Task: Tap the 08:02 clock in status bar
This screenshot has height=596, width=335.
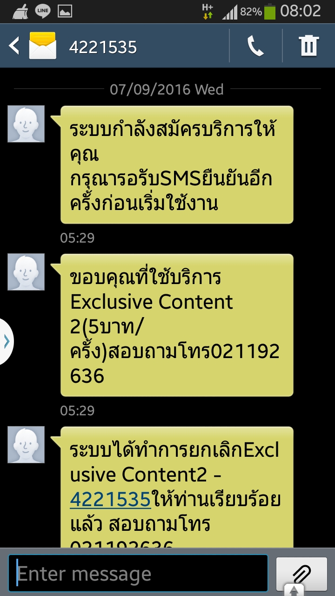Action: 301,11
